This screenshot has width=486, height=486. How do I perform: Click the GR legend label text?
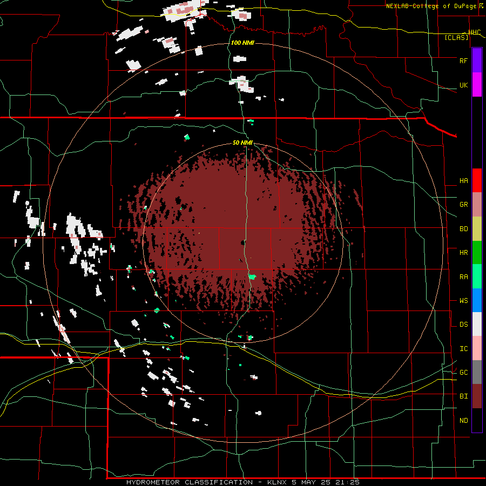click(x=463, y=205)
